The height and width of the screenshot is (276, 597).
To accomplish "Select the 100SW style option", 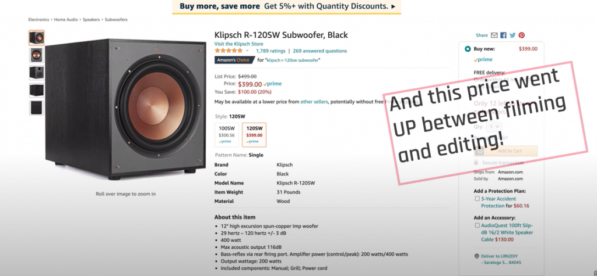I will click(x=227, y=135).
